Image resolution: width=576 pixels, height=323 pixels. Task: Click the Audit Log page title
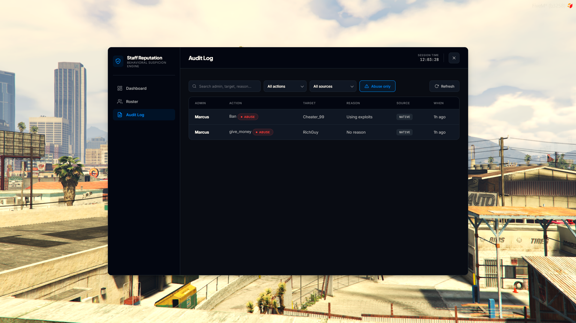pyautogui.click(x=201, y=58)
